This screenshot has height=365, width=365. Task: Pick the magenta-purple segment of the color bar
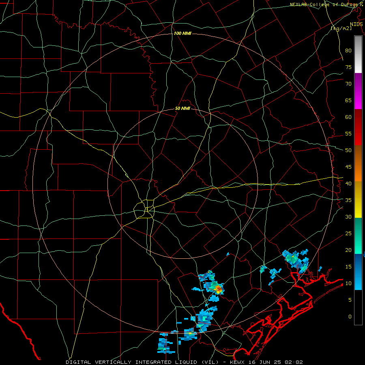[358, 91]
